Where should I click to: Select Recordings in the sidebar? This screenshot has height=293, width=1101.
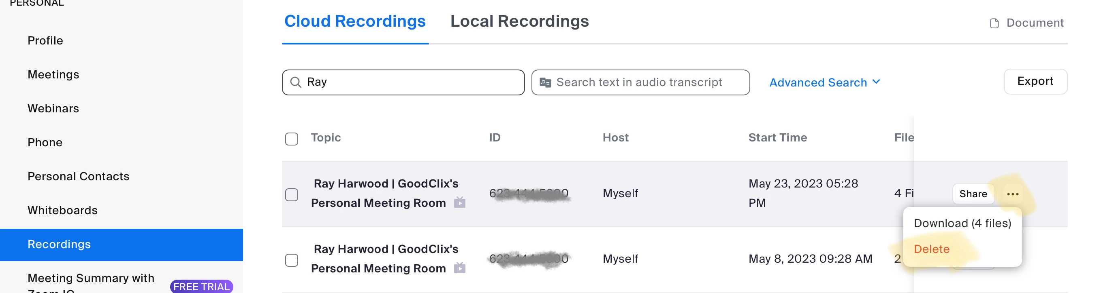(x=122, y=245)
